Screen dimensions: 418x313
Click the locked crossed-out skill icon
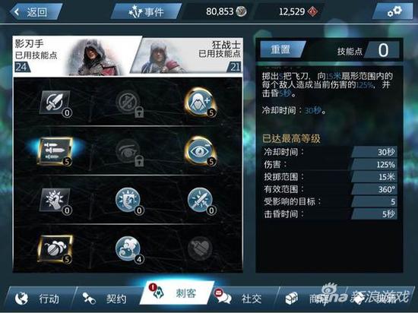128,103
